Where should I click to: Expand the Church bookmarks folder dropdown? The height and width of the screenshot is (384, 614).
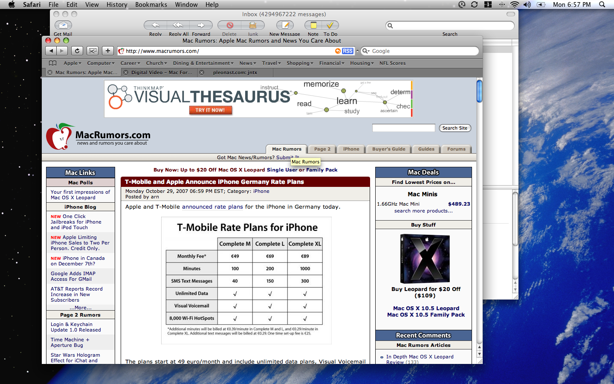(156, 63)
